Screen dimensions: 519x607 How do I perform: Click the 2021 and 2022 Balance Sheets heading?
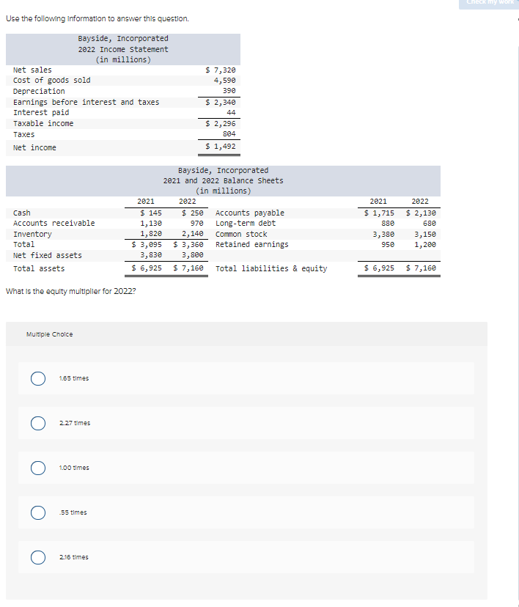(x=223, y=181)
